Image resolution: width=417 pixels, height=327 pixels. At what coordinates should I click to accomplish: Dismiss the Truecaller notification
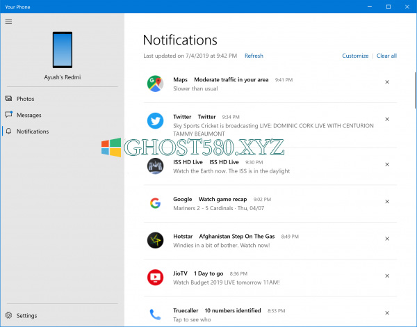point(387,313)
